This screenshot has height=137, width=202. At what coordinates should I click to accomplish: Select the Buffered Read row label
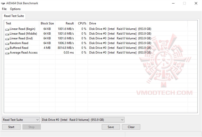19,48
